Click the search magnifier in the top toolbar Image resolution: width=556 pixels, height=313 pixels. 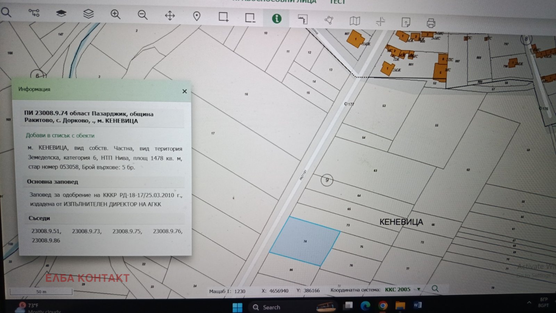6,12
